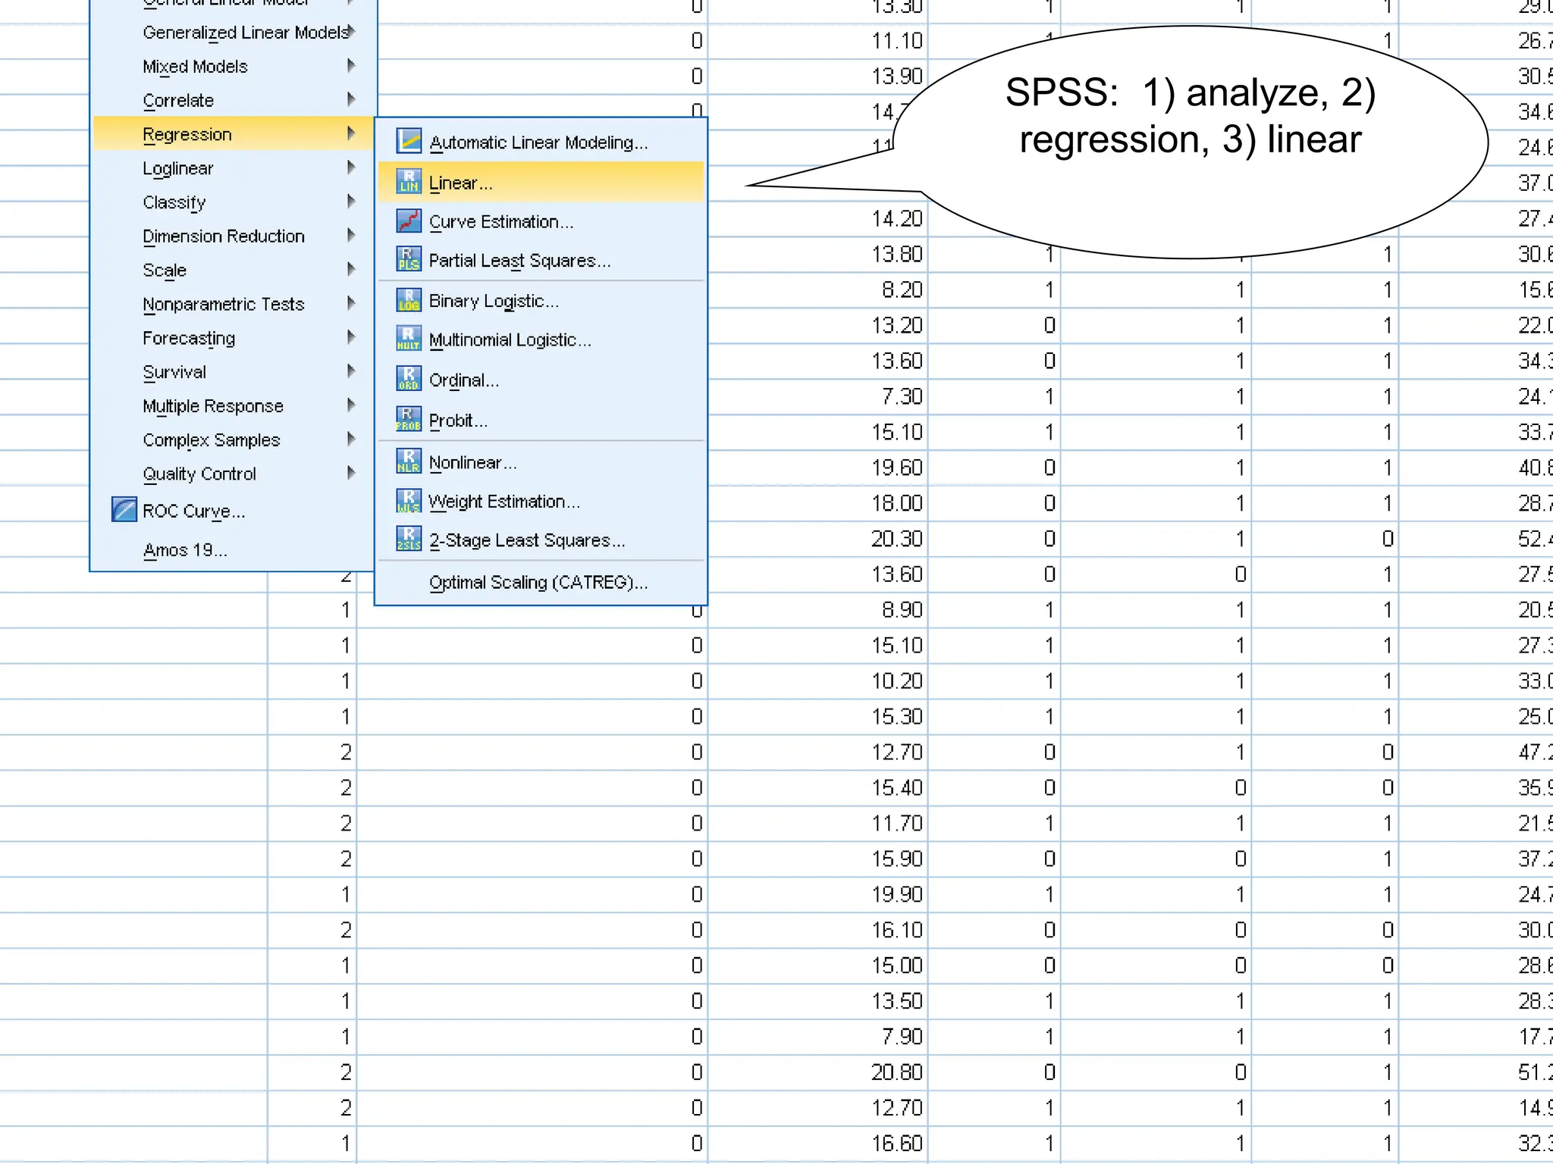Select data cell with value 7.90

click(x=818, y=1037)
